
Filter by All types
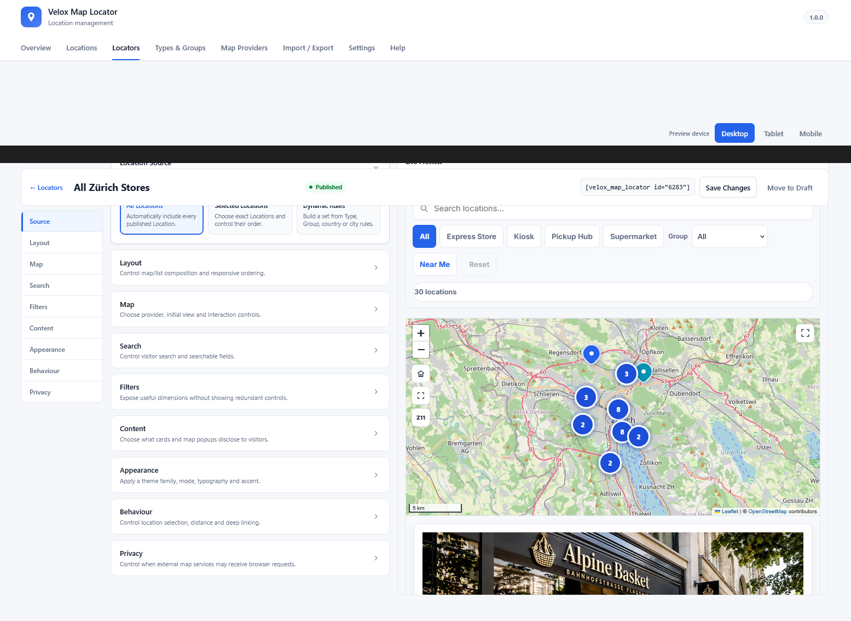point(424,236)
